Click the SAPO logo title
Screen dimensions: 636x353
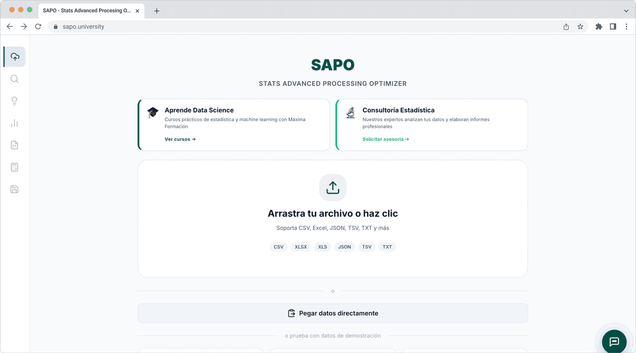click(x=333, y=65)
